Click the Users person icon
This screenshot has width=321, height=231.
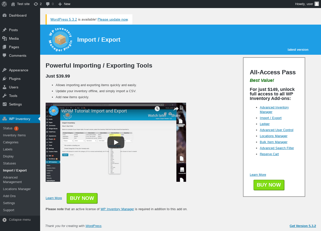pyautogui.click(x=5, y=87)
